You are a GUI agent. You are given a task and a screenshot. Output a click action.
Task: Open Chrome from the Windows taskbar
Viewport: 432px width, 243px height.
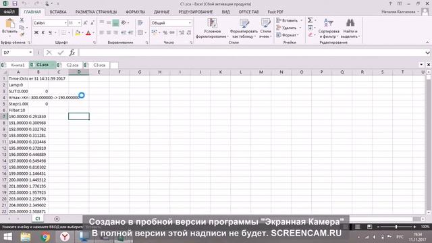(45, 237)
